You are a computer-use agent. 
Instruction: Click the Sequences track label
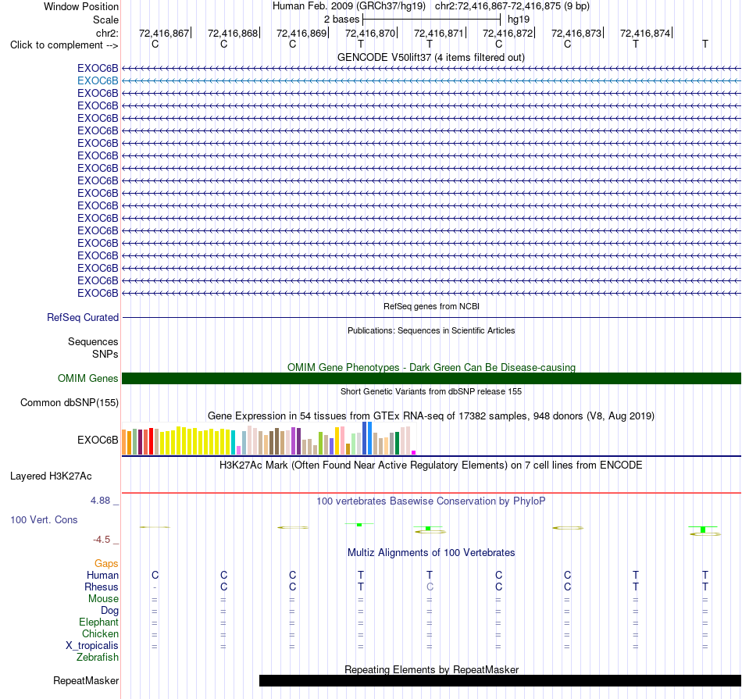(x=93, y=342)
